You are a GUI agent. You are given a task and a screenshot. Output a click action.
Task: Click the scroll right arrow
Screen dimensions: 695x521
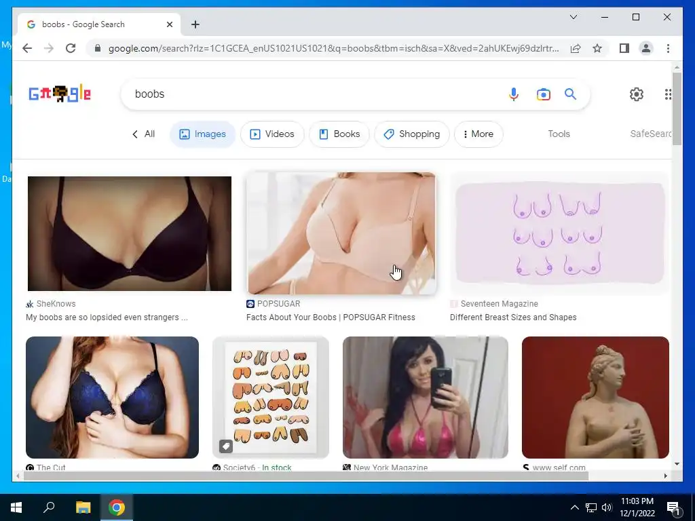[665, 476]
